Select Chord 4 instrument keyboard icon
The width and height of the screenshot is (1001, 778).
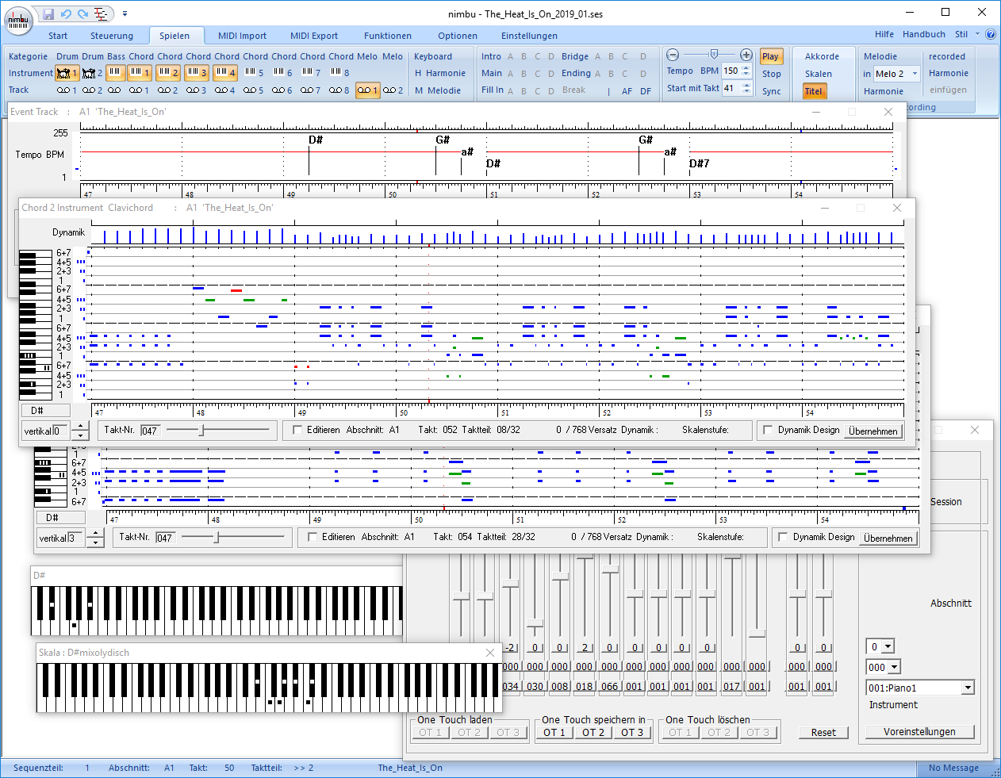(x=225, y=73)
